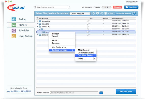Choose Search in context menu
The image size is (145, 99).
pos(55,36)
